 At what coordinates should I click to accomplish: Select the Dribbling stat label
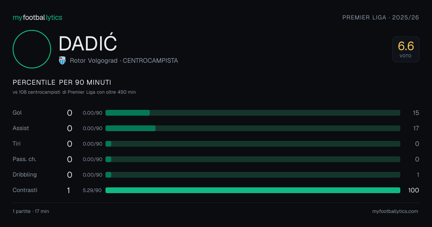[25, 175]
